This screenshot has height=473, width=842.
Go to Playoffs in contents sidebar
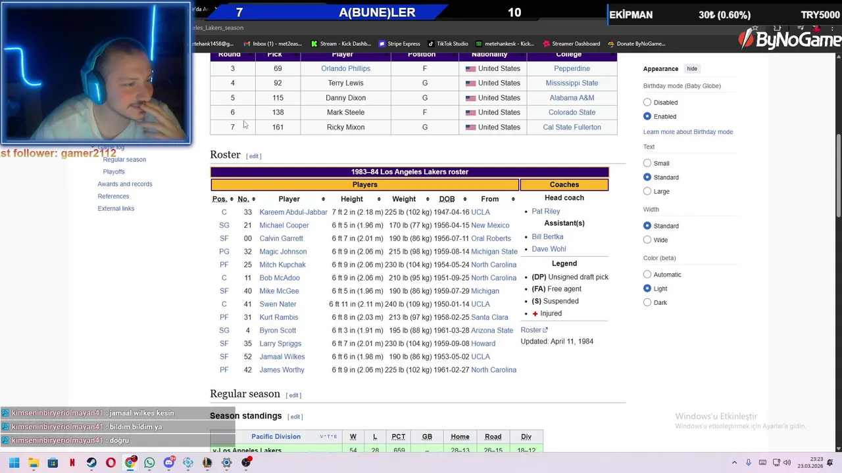(x=114, y=172)
